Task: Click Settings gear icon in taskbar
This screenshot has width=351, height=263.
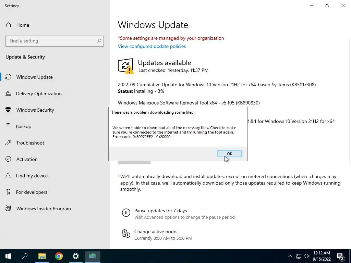Action: coord(76,256)
